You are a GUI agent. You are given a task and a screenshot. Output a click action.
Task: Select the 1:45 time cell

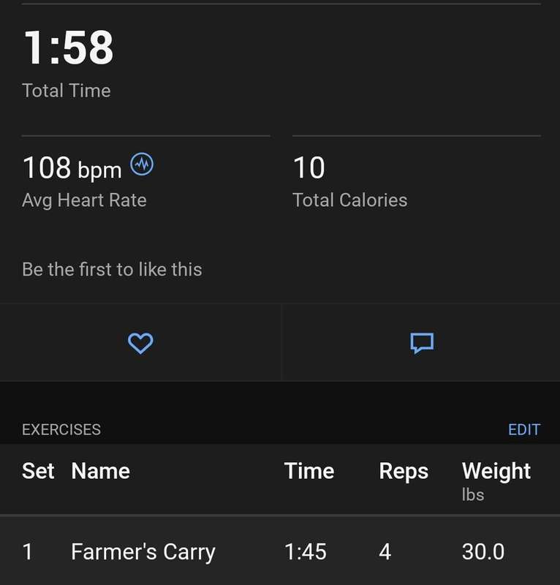click(x=305, y=551)
